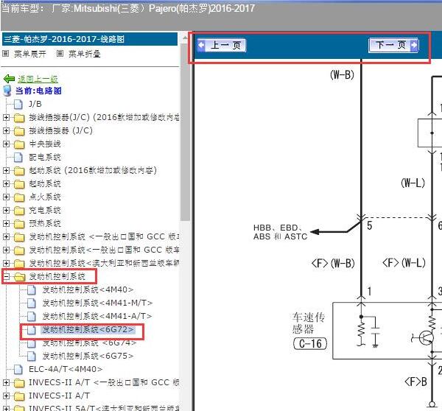Click the 预热系统 folder icon

(x=19, y=224)
